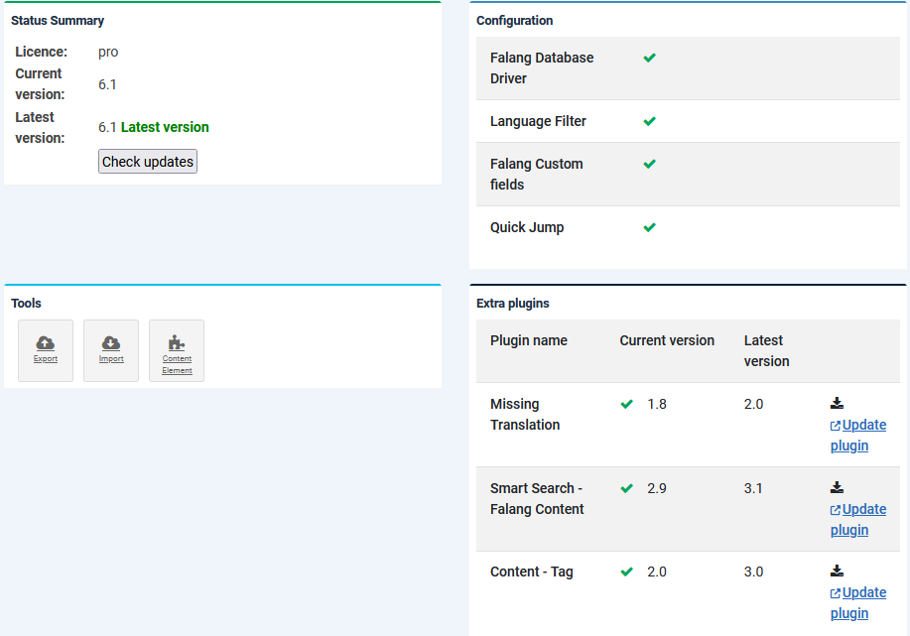Click green checkmark beside Language Filter
Screen dimensions: 910x636
(x=650, y=121)
